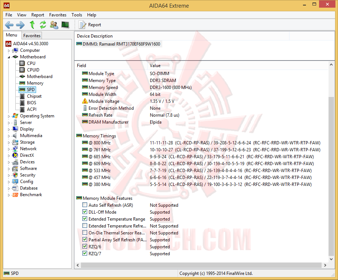The image size is (338, 280).
Task: Click the green up-level arrow icon
Action: pos(32,25)
